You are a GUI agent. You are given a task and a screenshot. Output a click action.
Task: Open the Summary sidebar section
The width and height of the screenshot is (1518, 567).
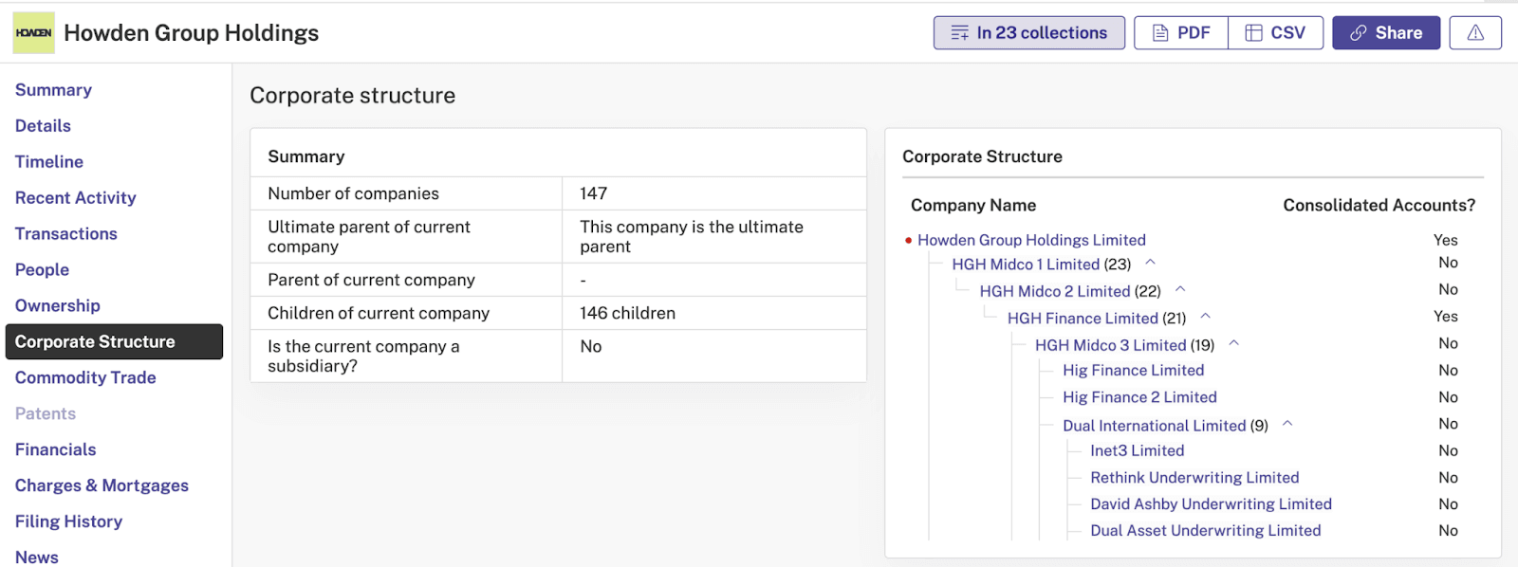53,90
